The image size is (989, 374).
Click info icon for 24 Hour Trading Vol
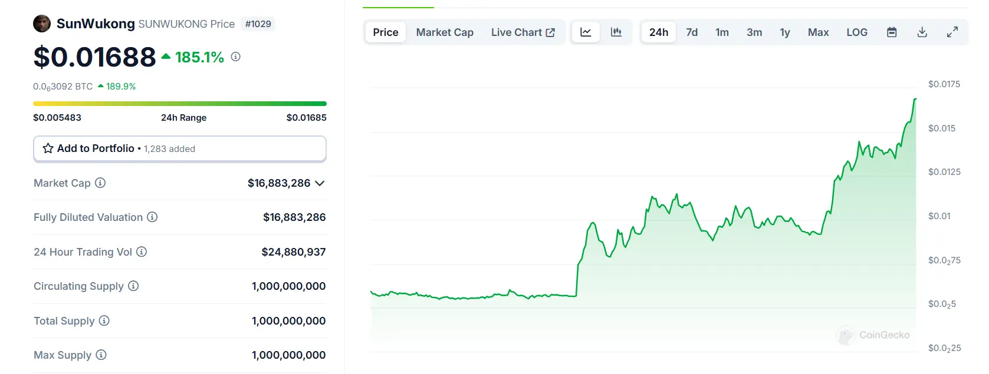pos(142,252)
